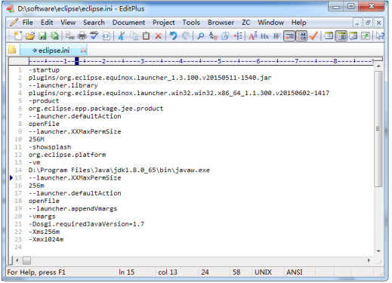The width and height of the screenshot is (392, 283).
Task: Open the ZC menu
Action: 246,23
